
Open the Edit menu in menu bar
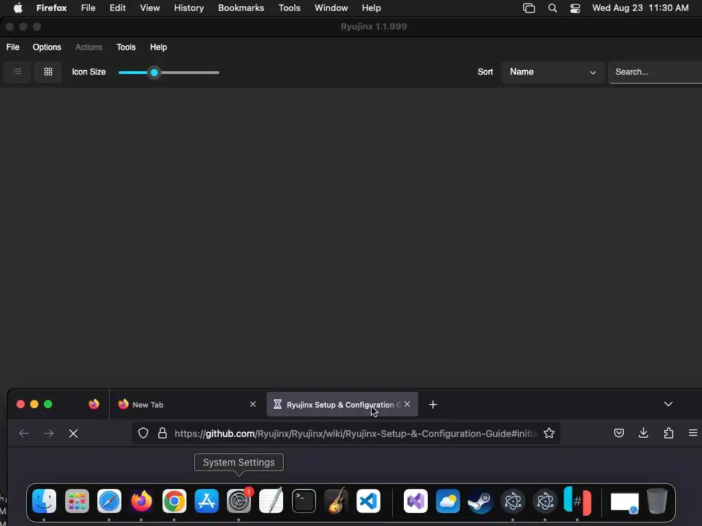click(x=118, y=8)
